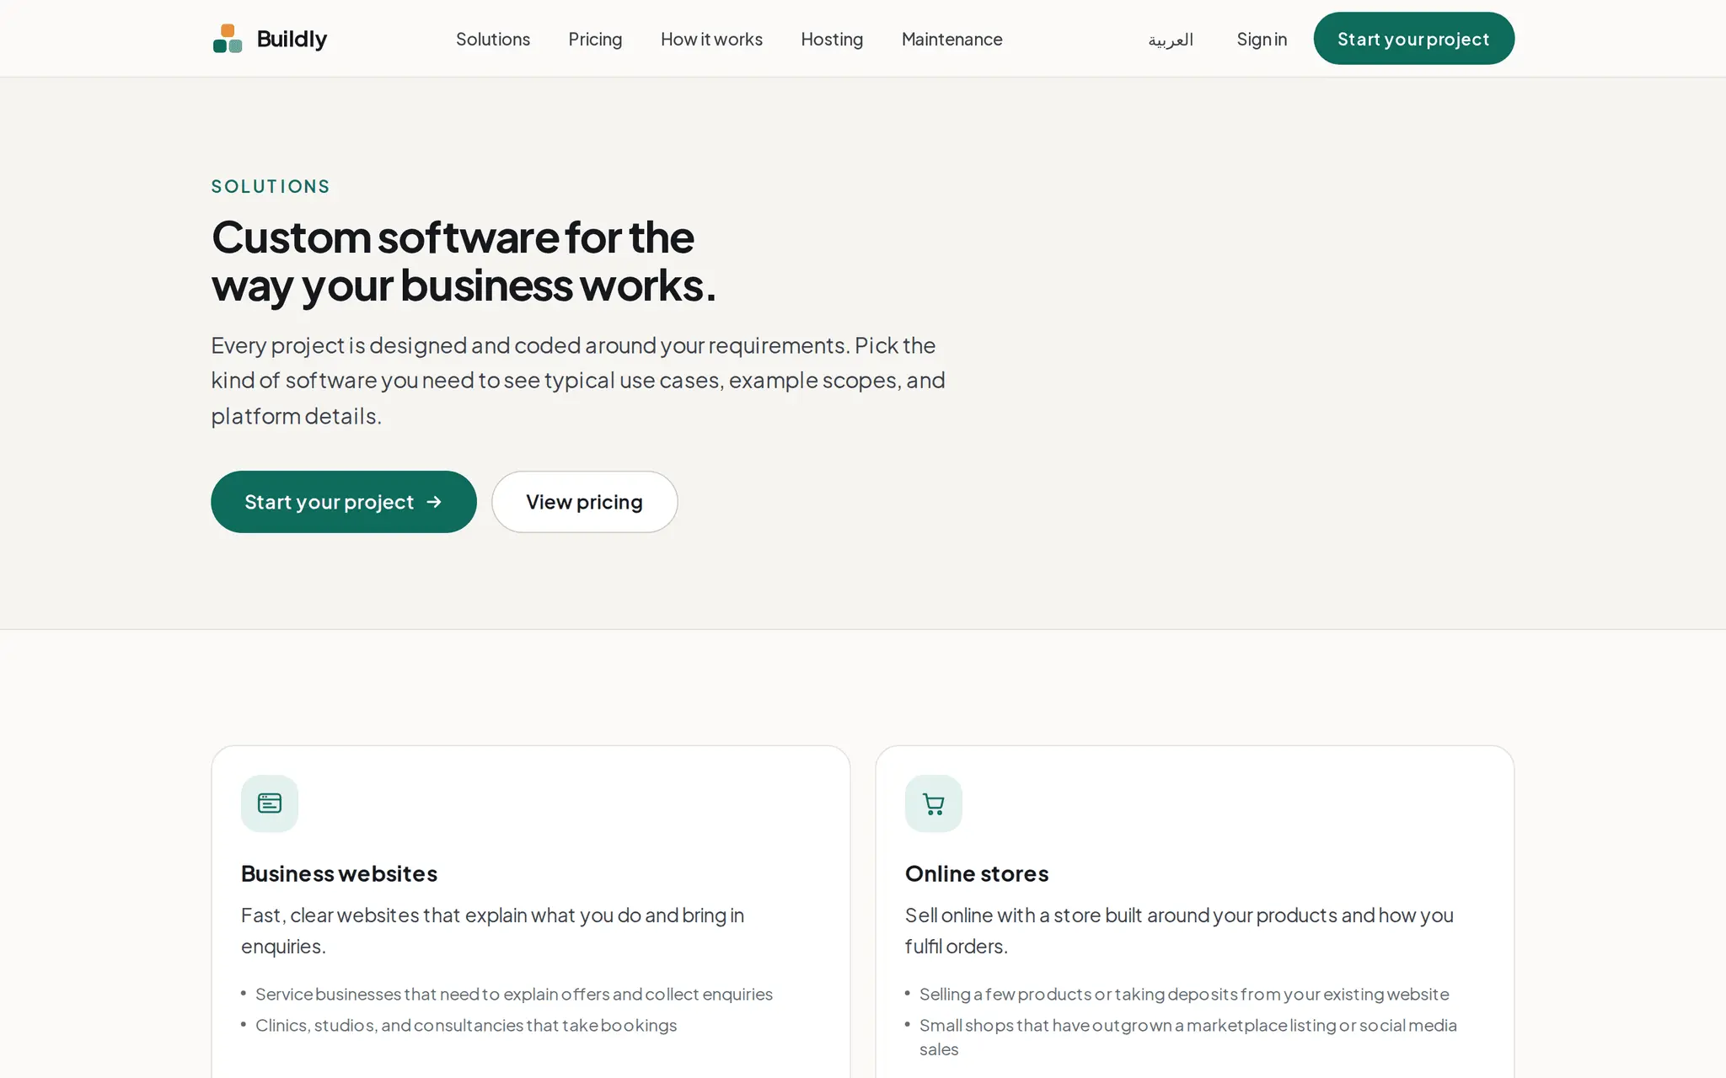Open the Maintenance nav link

(952, 40)
